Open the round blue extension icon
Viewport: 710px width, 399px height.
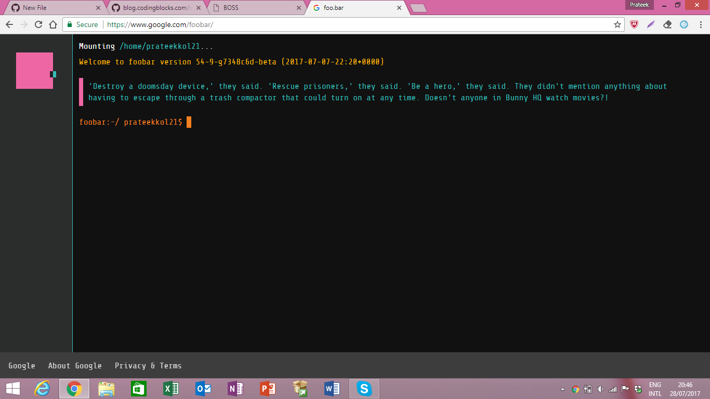pos(684,24)
